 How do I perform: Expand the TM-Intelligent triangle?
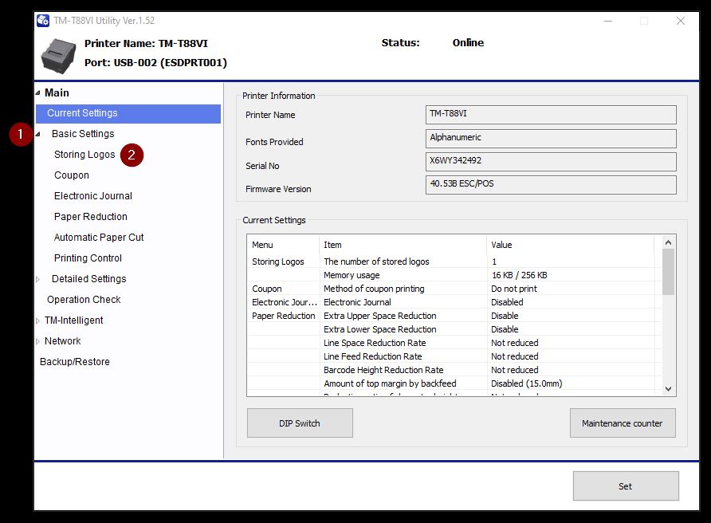tap(37, 320)
